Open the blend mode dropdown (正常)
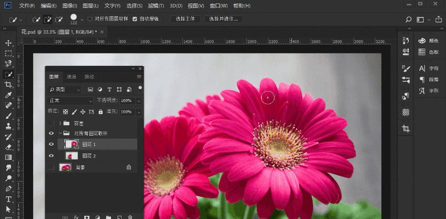The image size is (446, 219). tap(71, 101)
